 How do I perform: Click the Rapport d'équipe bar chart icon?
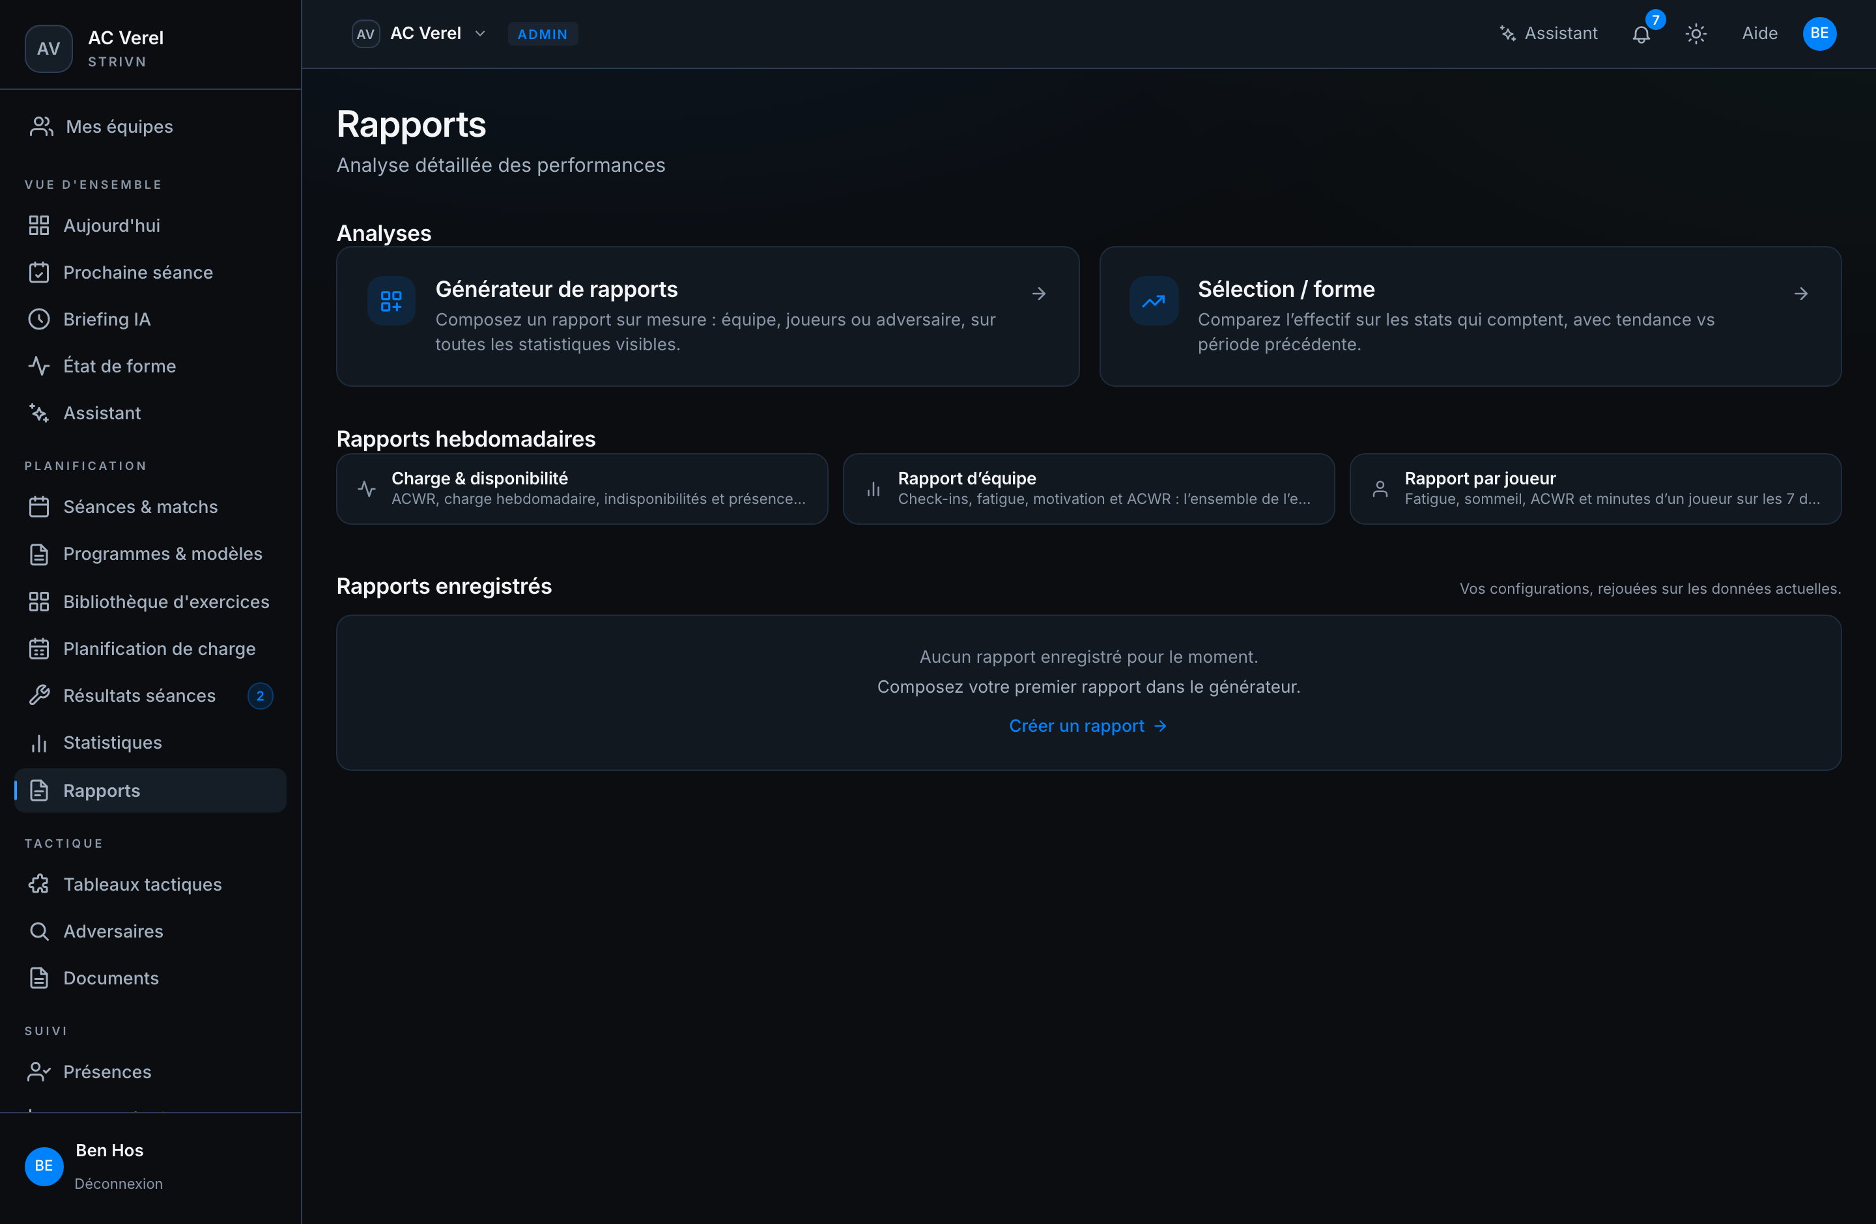[x=874, y=488]
